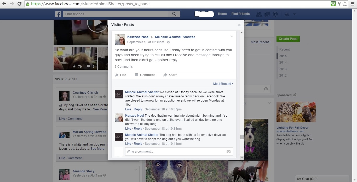Open Find Friends in top bar
Image resolution: width=357 pixels, height=182 pixels.
tap(240, 14)
